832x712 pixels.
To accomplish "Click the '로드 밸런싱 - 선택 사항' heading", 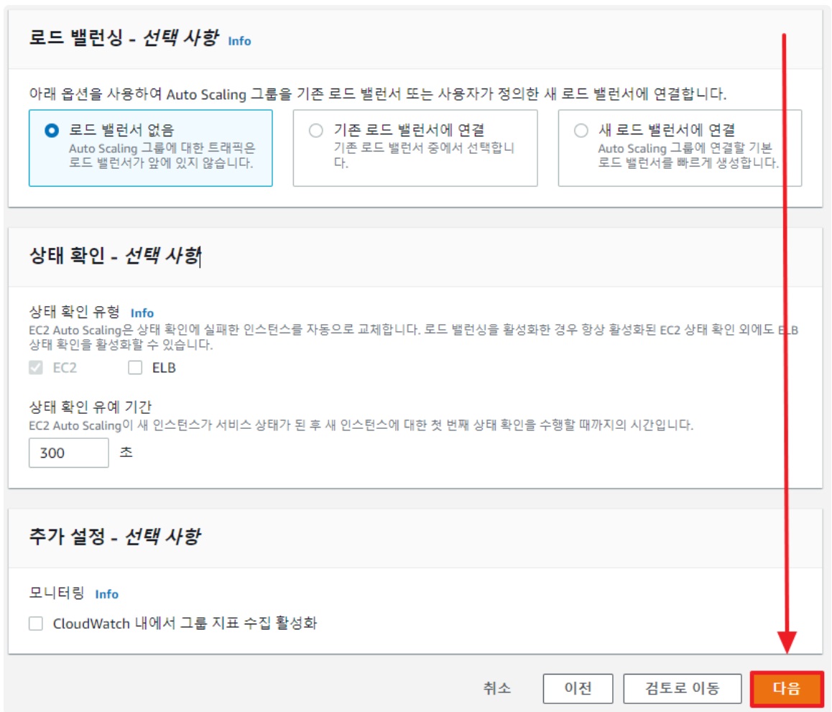I will click(x=124, y=37).
